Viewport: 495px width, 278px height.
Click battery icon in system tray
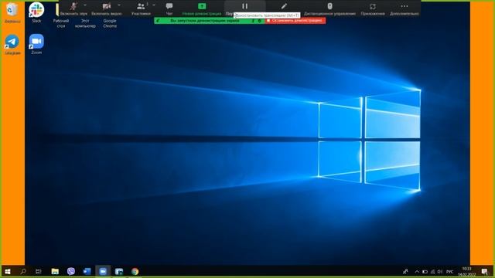coord(425,271)
